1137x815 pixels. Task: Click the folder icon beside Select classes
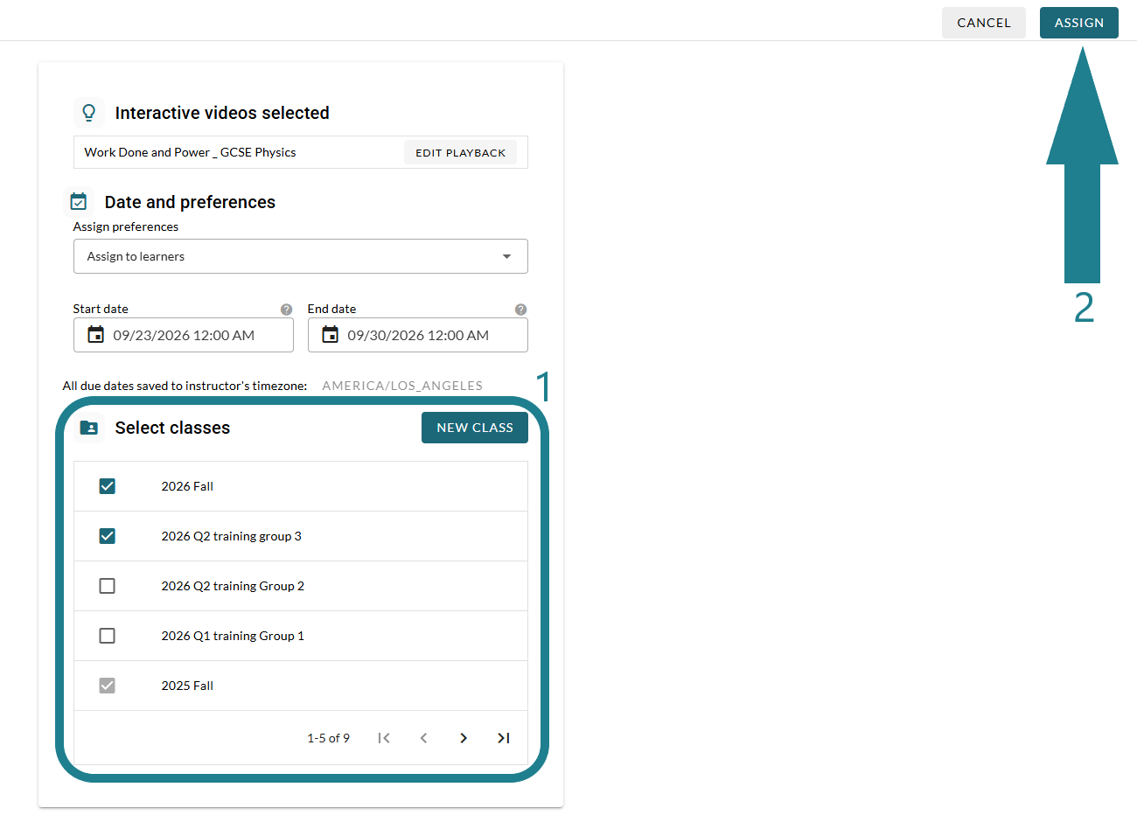[89, 428]
